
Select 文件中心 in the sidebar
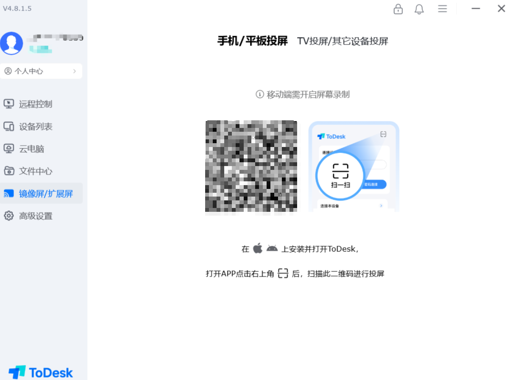coord(42,171)
